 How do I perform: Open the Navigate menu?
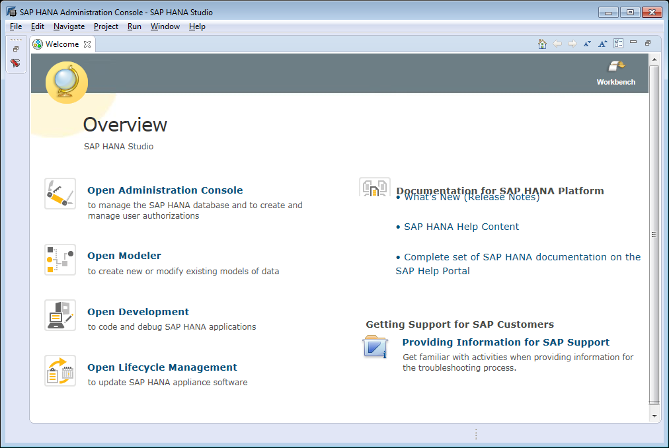pyautogui.click(x=69, y=26)
